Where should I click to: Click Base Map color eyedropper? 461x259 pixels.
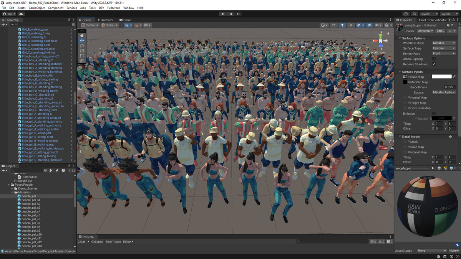(x=454, y=77)
